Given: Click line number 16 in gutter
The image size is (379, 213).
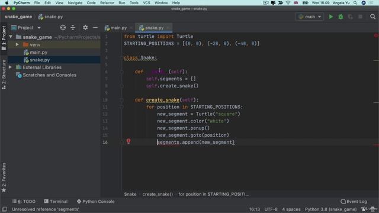Looking at the screenshot, I should tap(105, 142).
